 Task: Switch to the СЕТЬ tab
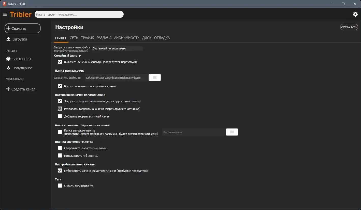[74, 38]
